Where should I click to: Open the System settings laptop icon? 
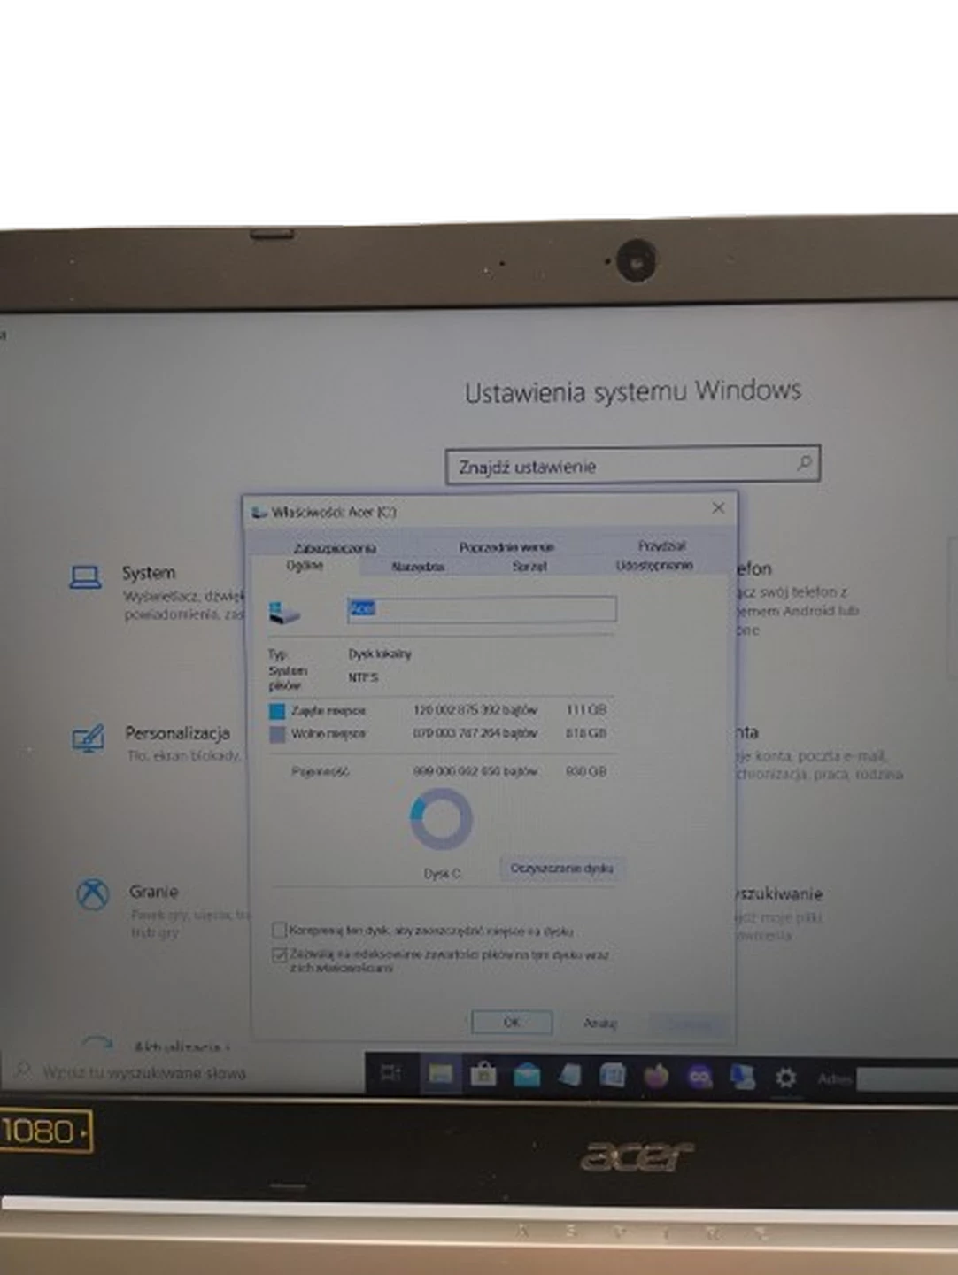point(86,577)
